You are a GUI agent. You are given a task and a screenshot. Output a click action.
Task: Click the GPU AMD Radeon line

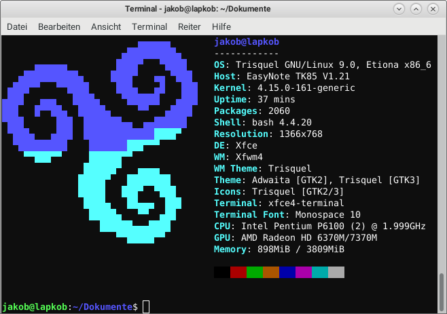coord(296,238)
